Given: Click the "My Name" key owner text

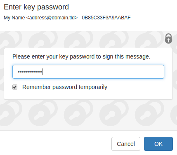Looking at the screenshot, I should [14, 18].
